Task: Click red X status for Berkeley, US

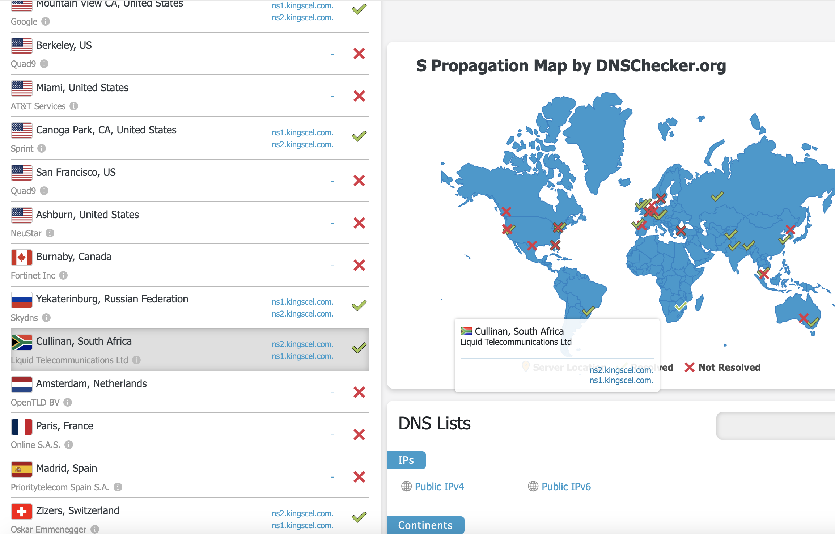Action: (359, 54)
